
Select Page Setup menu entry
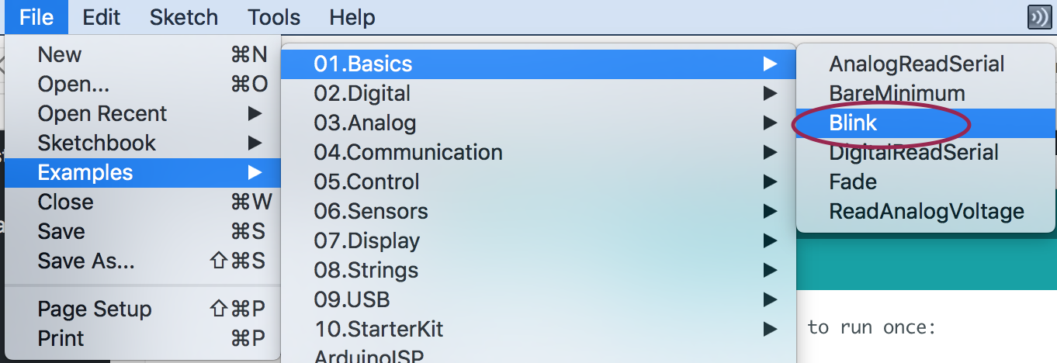click(95, 309)
